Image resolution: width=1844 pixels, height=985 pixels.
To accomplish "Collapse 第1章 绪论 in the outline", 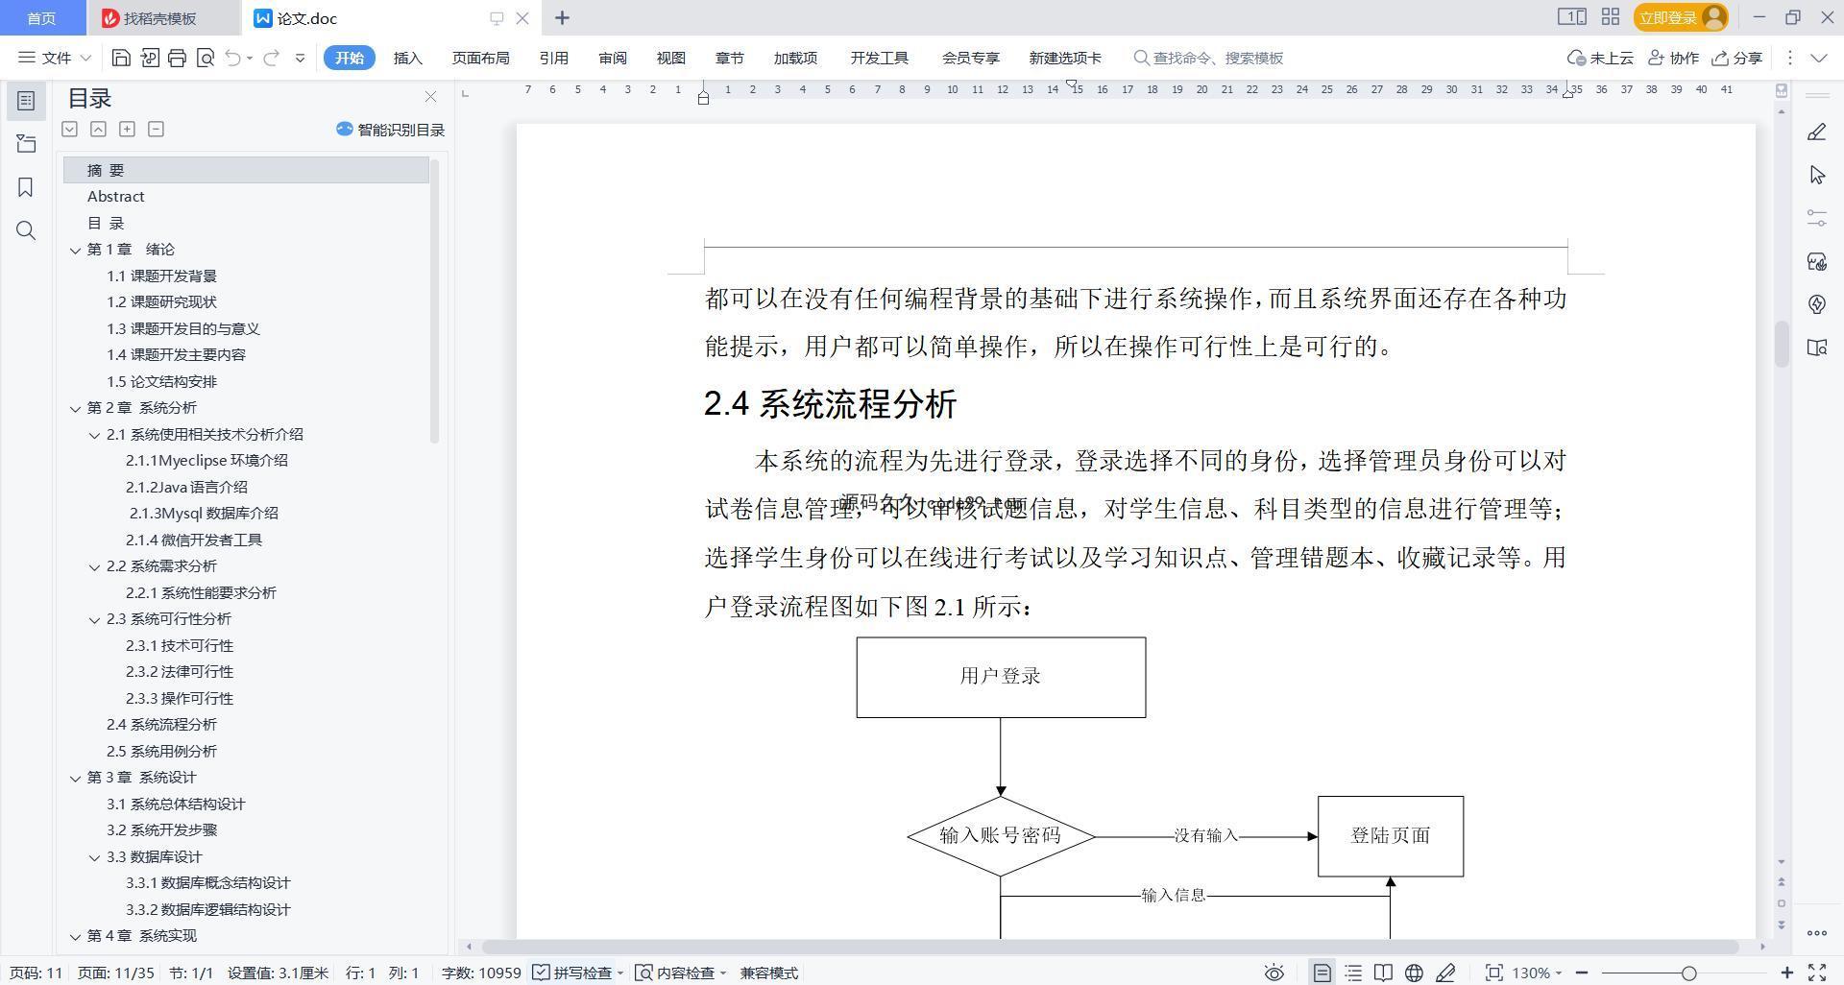I will coord(75,250).
